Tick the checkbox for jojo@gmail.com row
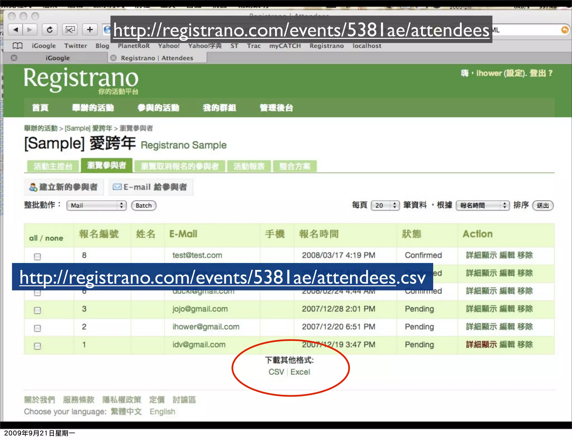The image size is (572, 440). [37, 310]
